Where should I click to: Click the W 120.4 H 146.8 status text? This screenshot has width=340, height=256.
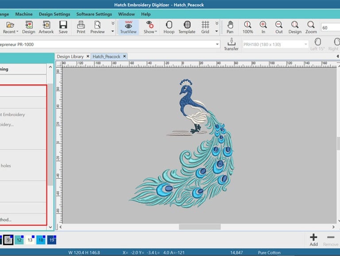pos(84,252)
